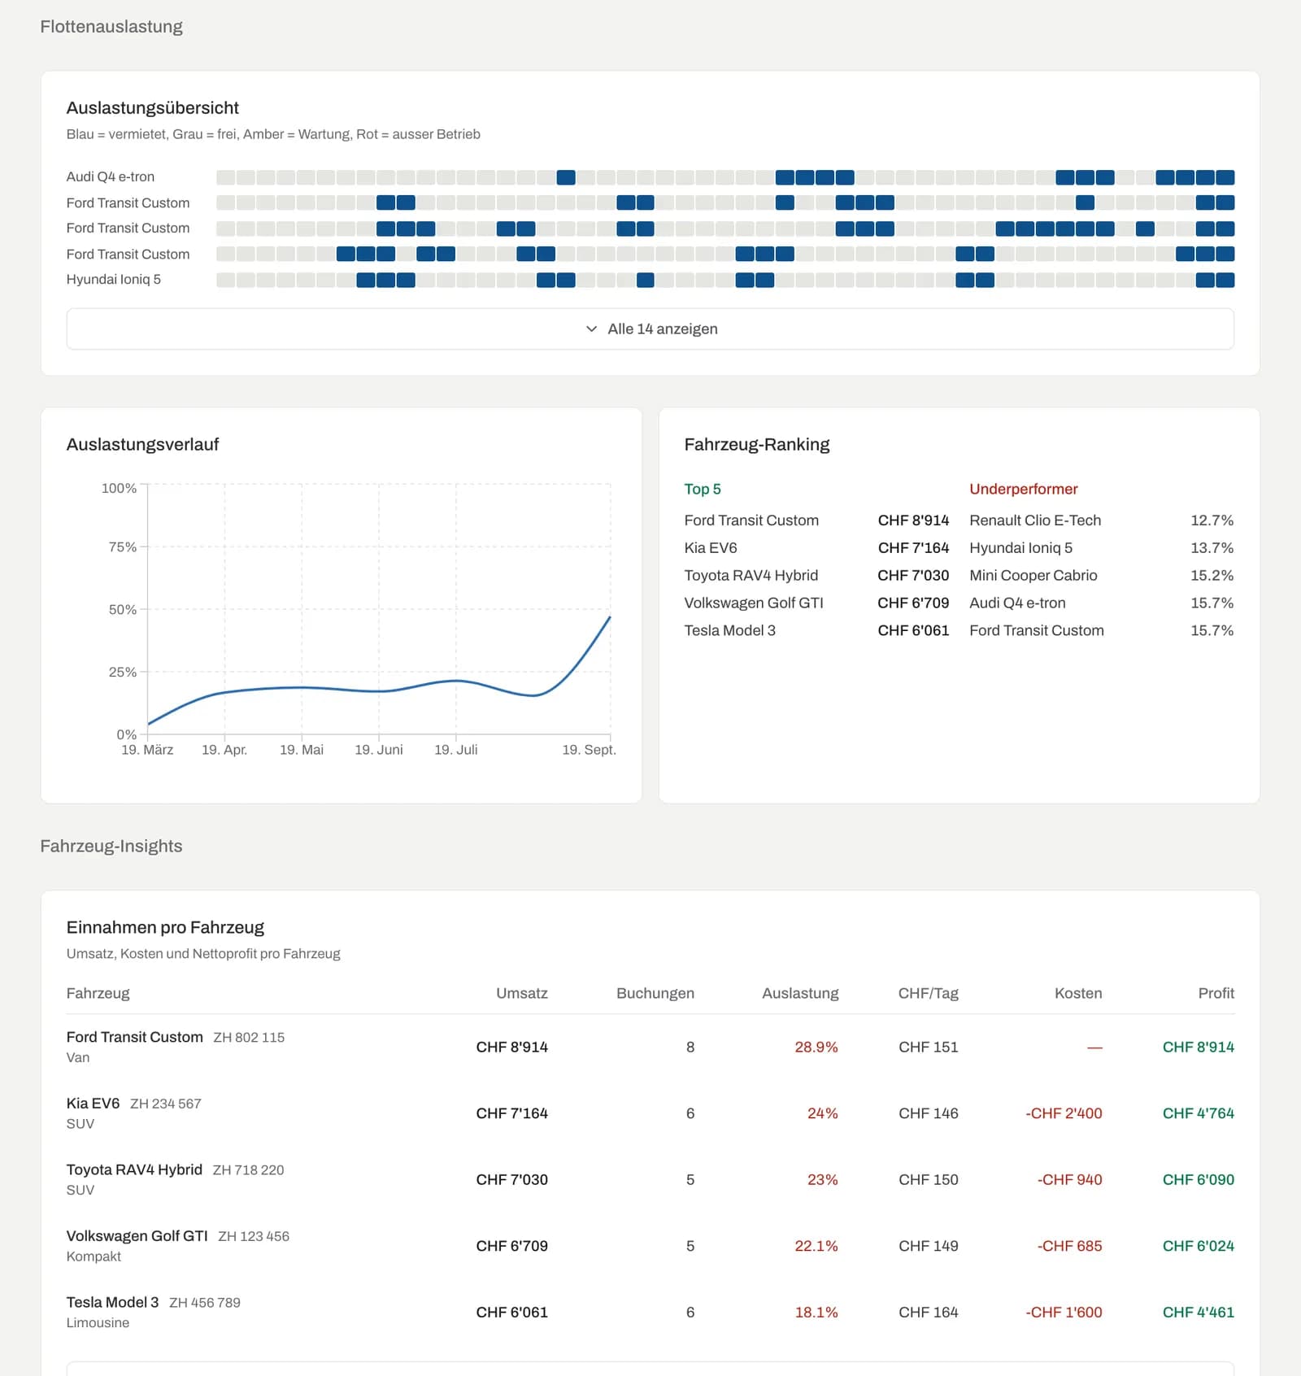This screenshot has height=1376, width=1301.
Task: Sort table by 'Umsatz' column header
Action: (522, 993)
